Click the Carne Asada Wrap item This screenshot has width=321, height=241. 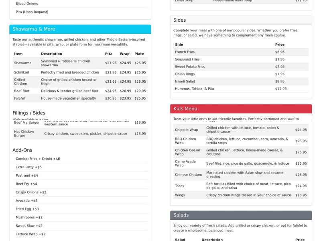pos(185,163)
